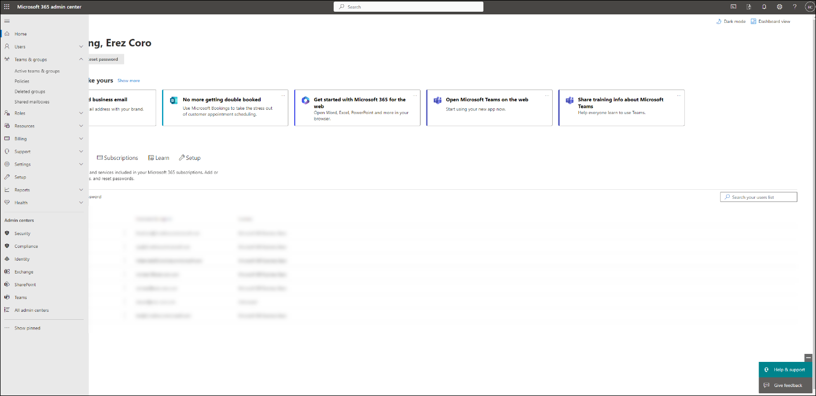Open the Teams admin center

(20, 297)
